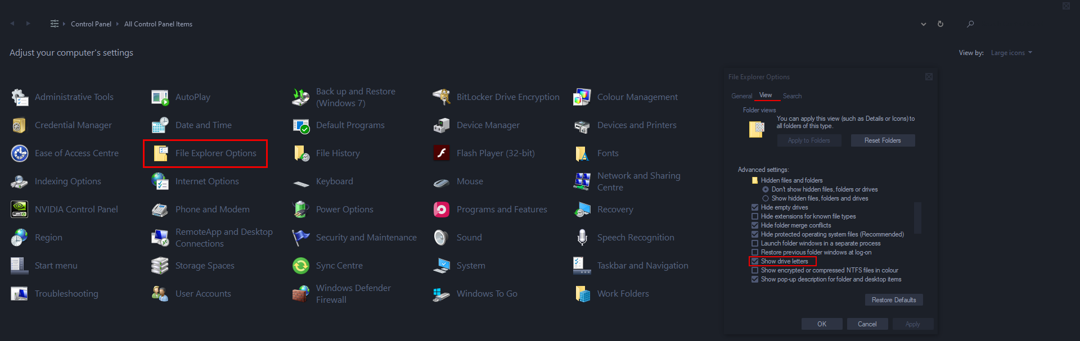Open Network and Sharing Centre icon
This screenshot has height=341, width=1080.
click(582, 181)
